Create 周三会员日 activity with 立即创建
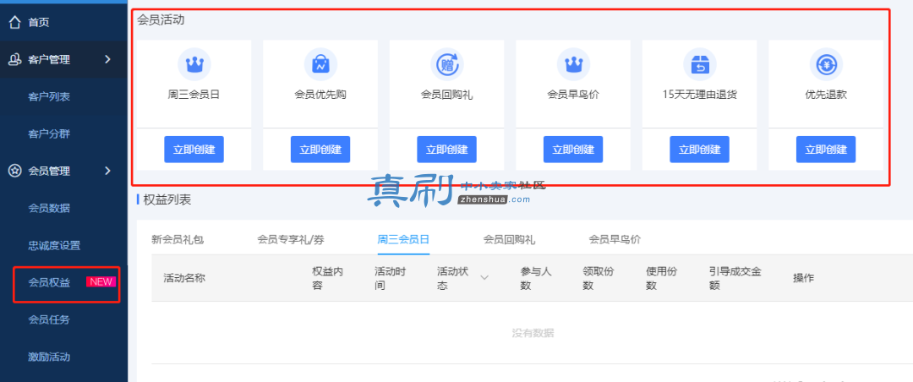 pyautogui.click(x=194, y=150)
